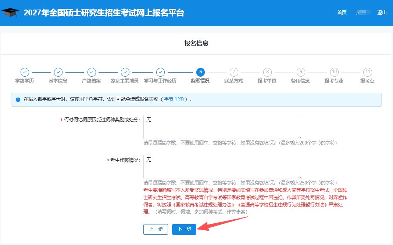Click the resize handle of 奖励或处分 textarea
Viewport: 393px width, 245px height.
point(300,136)
